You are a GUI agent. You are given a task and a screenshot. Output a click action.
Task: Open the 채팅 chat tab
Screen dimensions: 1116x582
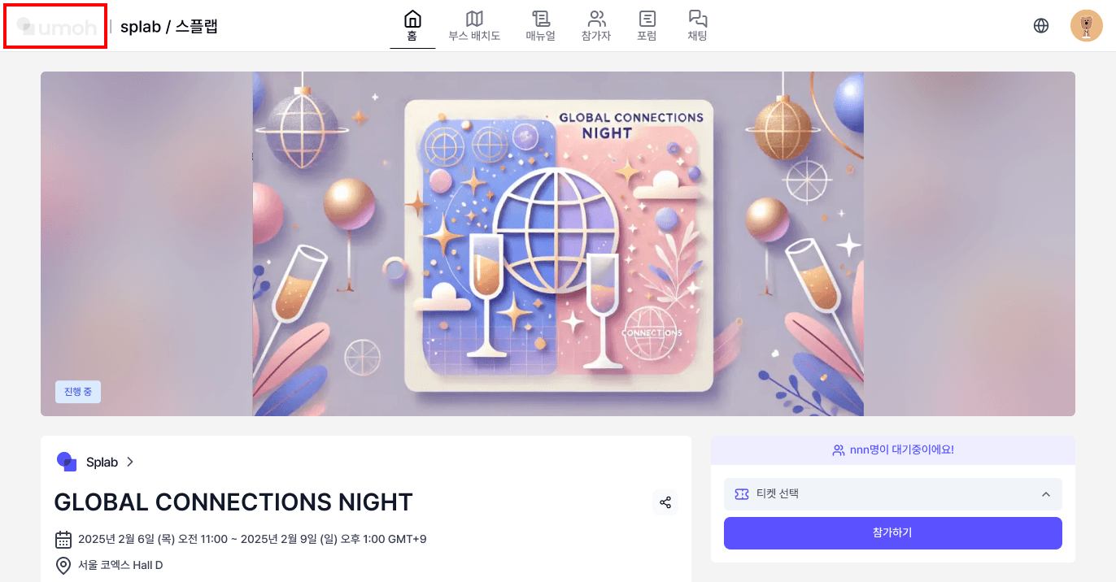697,25
